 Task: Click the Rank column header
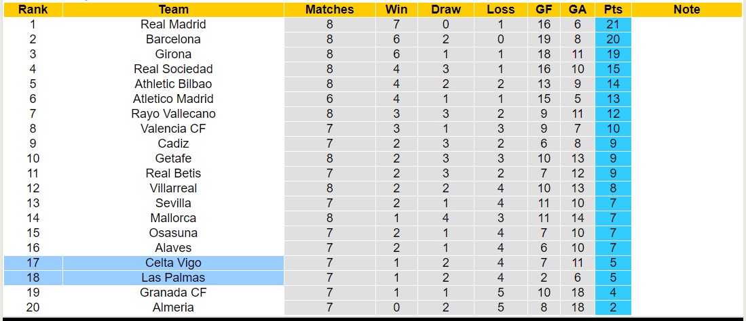pos(33,9)
